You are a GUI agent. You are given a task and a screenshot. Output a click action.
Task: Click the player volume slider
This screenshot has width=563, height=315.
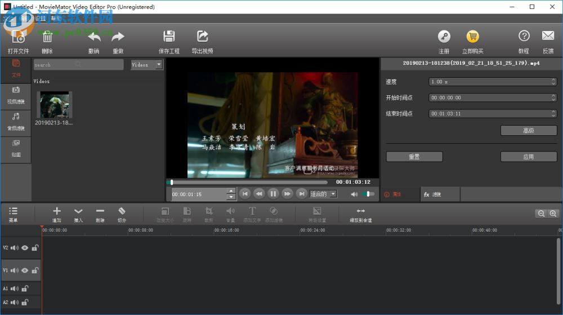point(368,194)
